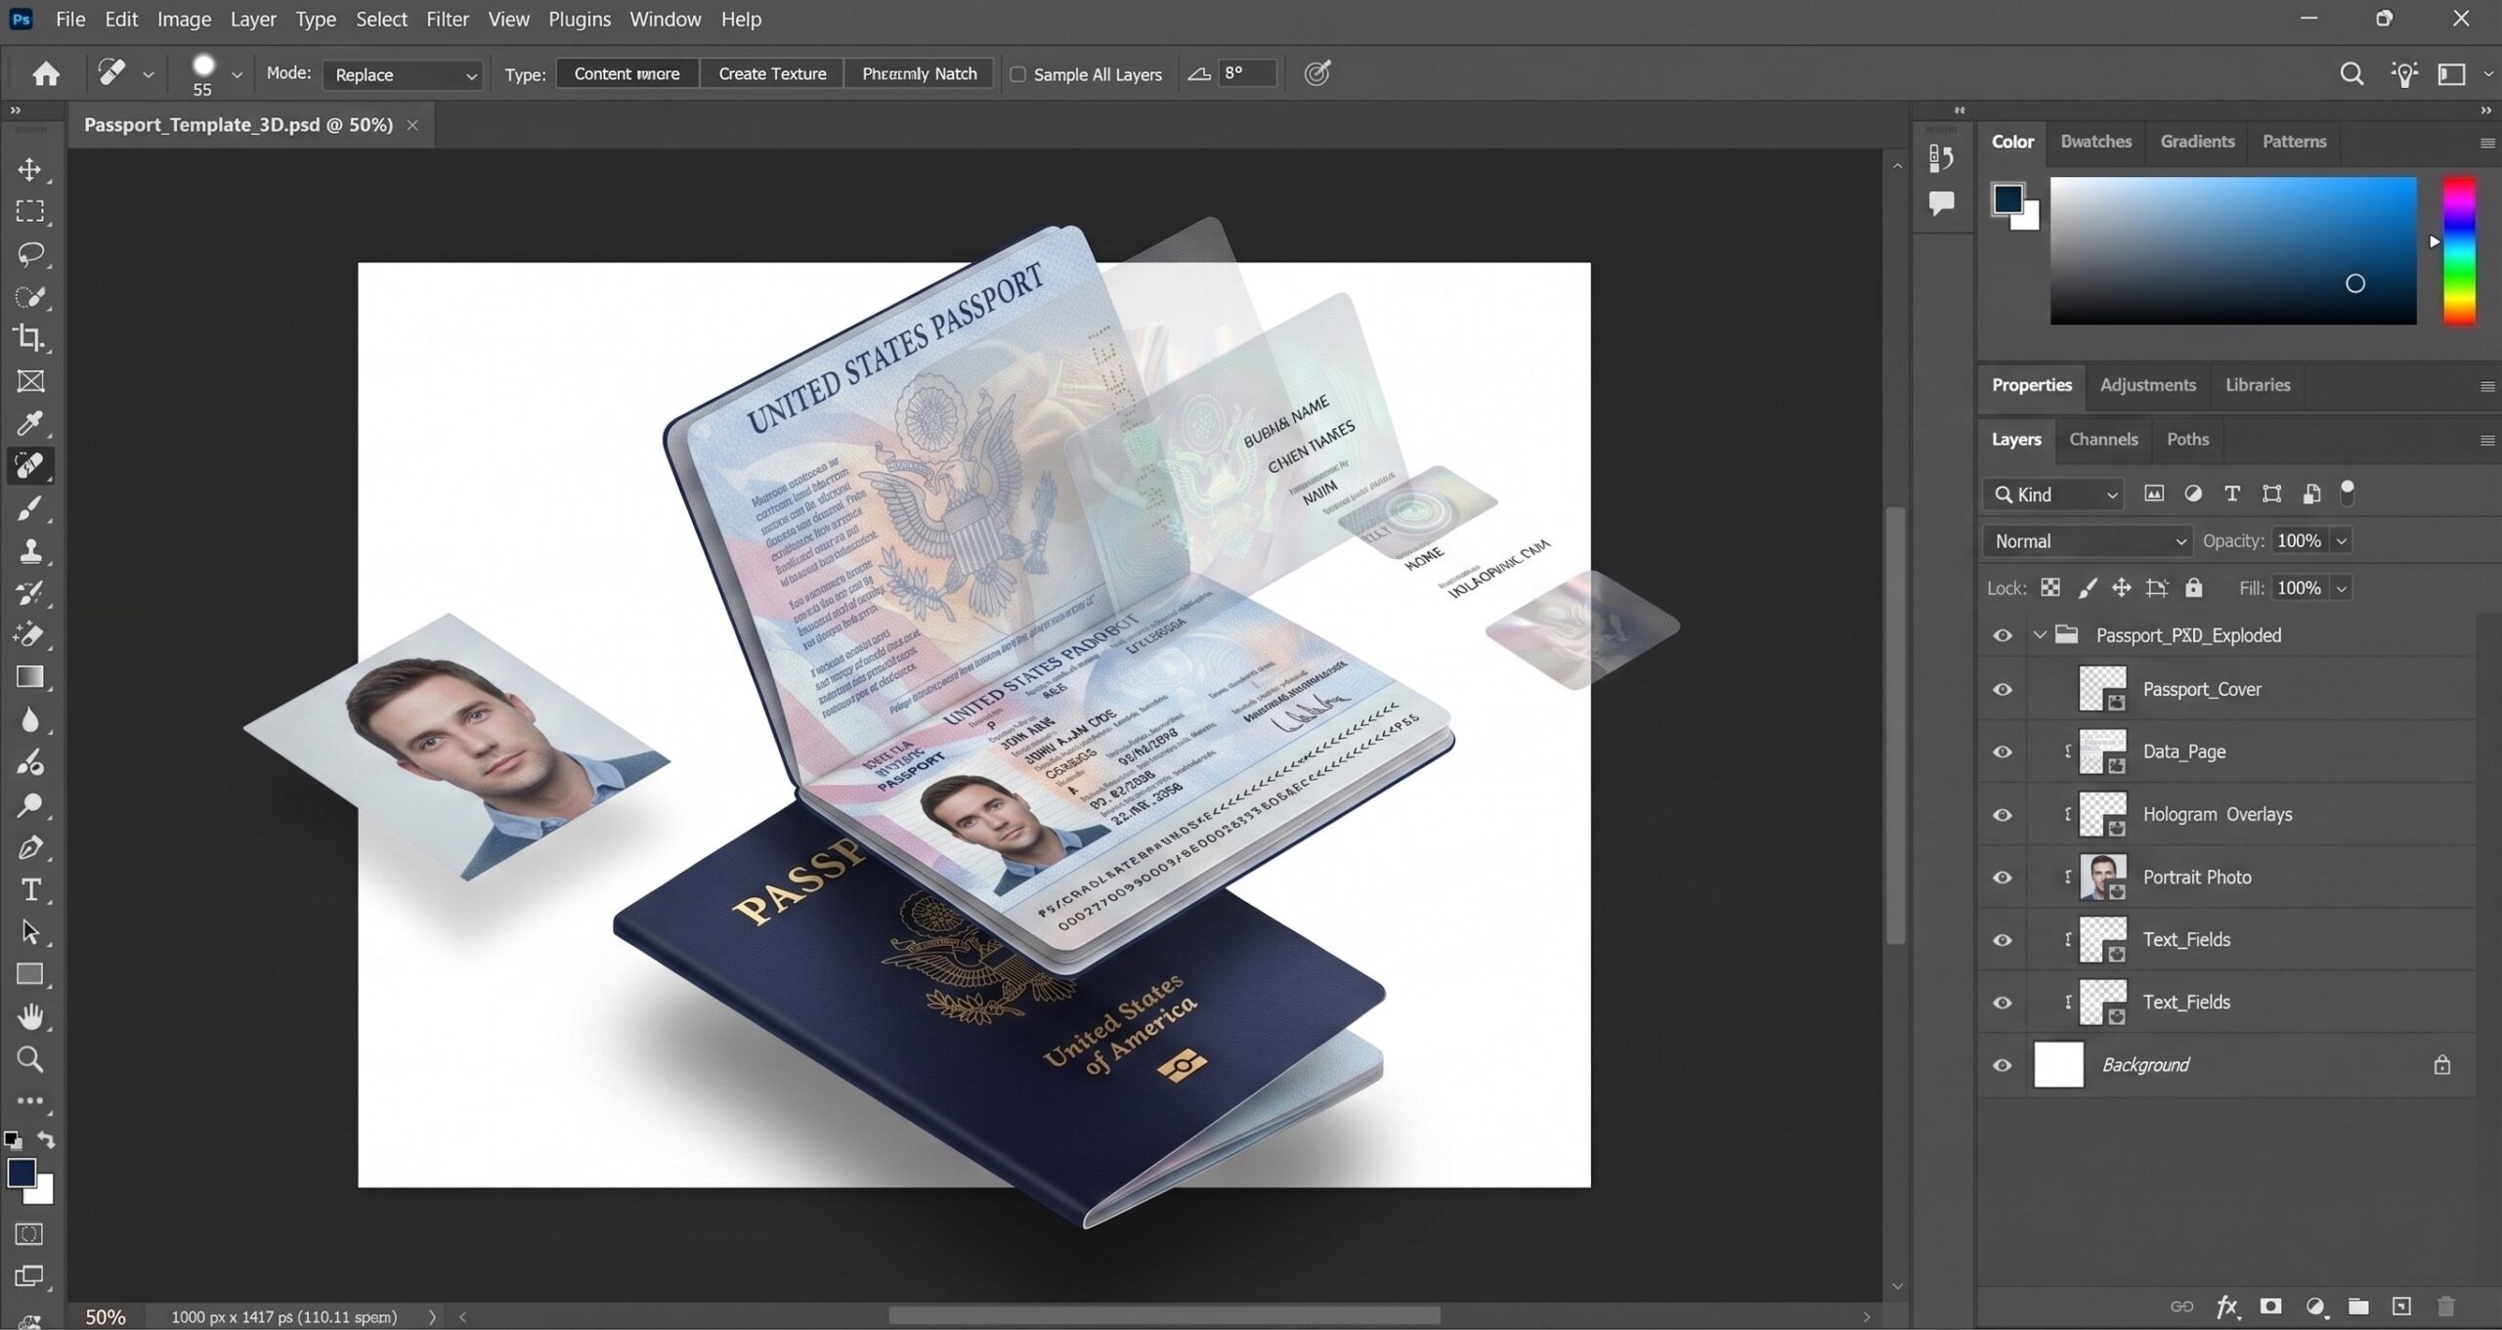This screenshot has width=2502, height=1330.
Task: Hide the Passport_Cover layer
Action: [2002, 690]
